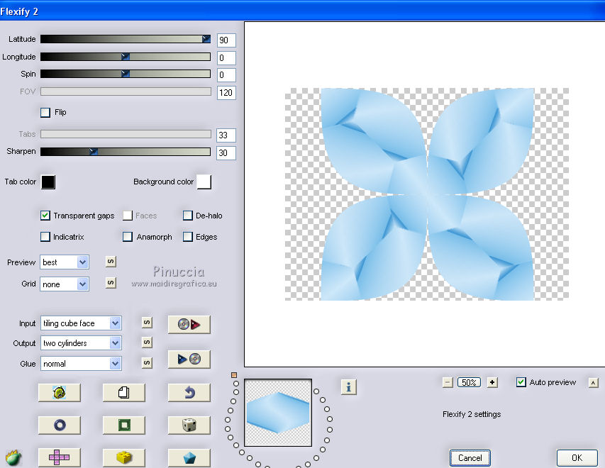605x468 pixels.
Task: Click the Tabs value field showing 33
Action: tap(226, 135)
